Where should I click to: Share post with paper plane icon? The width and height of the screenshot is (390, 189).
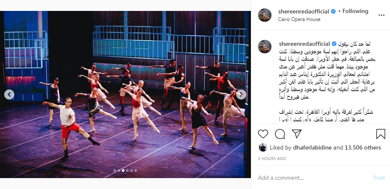[x=296, y=134]
